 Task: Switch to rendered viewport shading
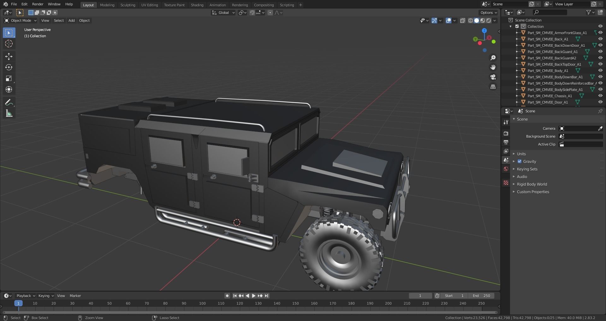[489, 21]
